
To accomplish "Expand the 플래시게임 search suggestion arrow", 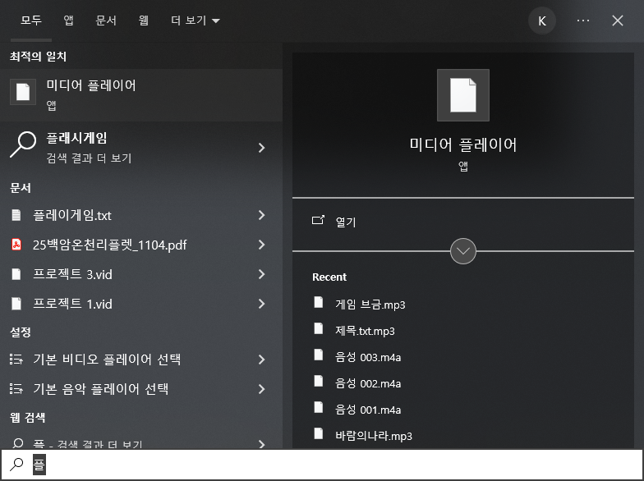I will pos(261,148).
